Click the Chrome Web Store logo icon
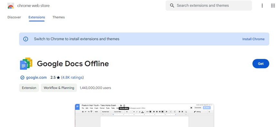Image resolution: width=276 pixels, height=127 pixels. [x=11, y=5]
